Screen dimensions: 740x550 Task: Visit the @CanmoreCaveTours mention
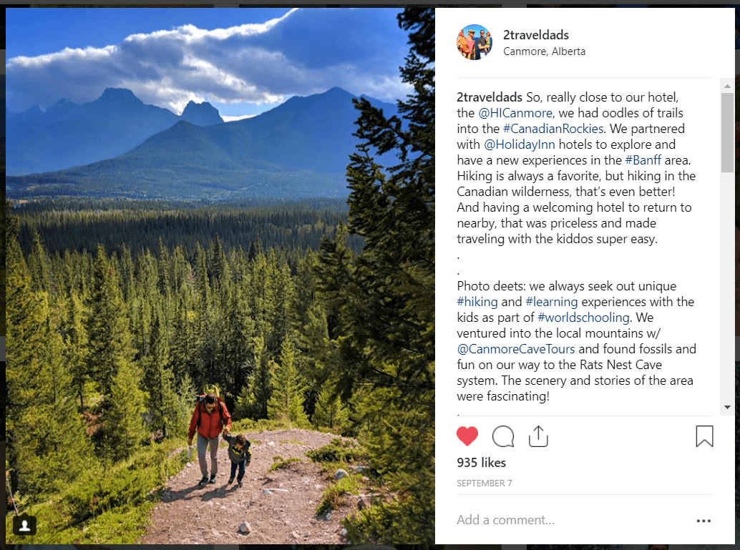(x=516, y=349)
